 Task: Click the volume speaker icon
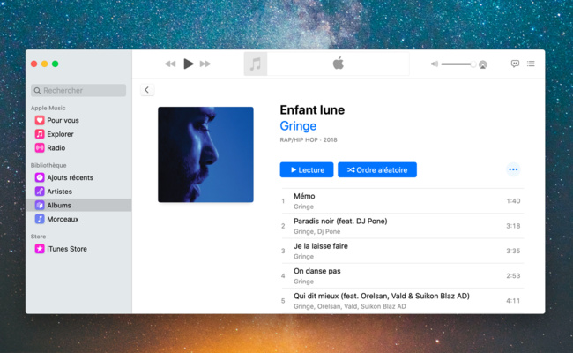coord(434,64)
